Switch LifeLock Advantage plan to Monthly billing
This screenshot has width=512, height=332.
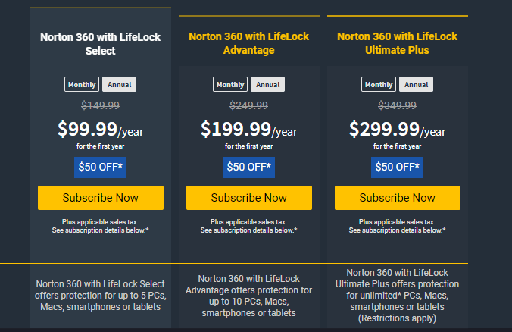pyautogui.click(x=230, y=85)
